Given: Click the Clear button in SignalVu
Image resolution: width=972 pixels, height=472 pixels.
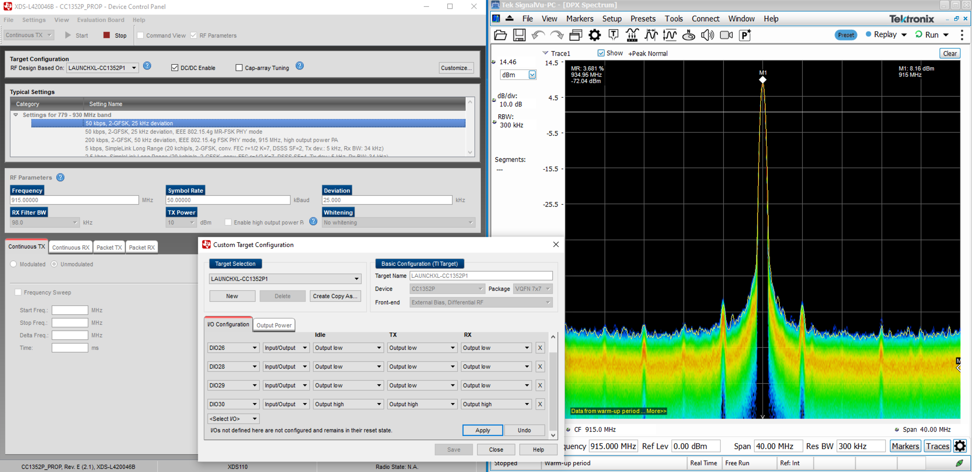Looking at the screenshot, I should click(x=949, y=53).
